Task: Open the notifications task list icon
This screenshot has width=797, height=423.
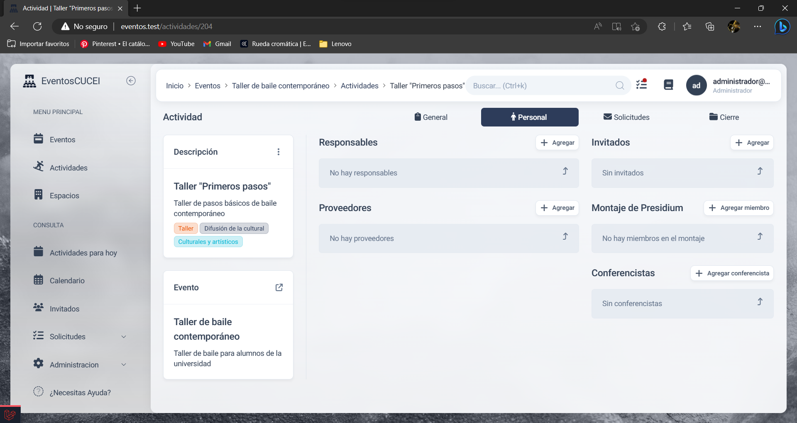Action: click(x=642, y=85)
